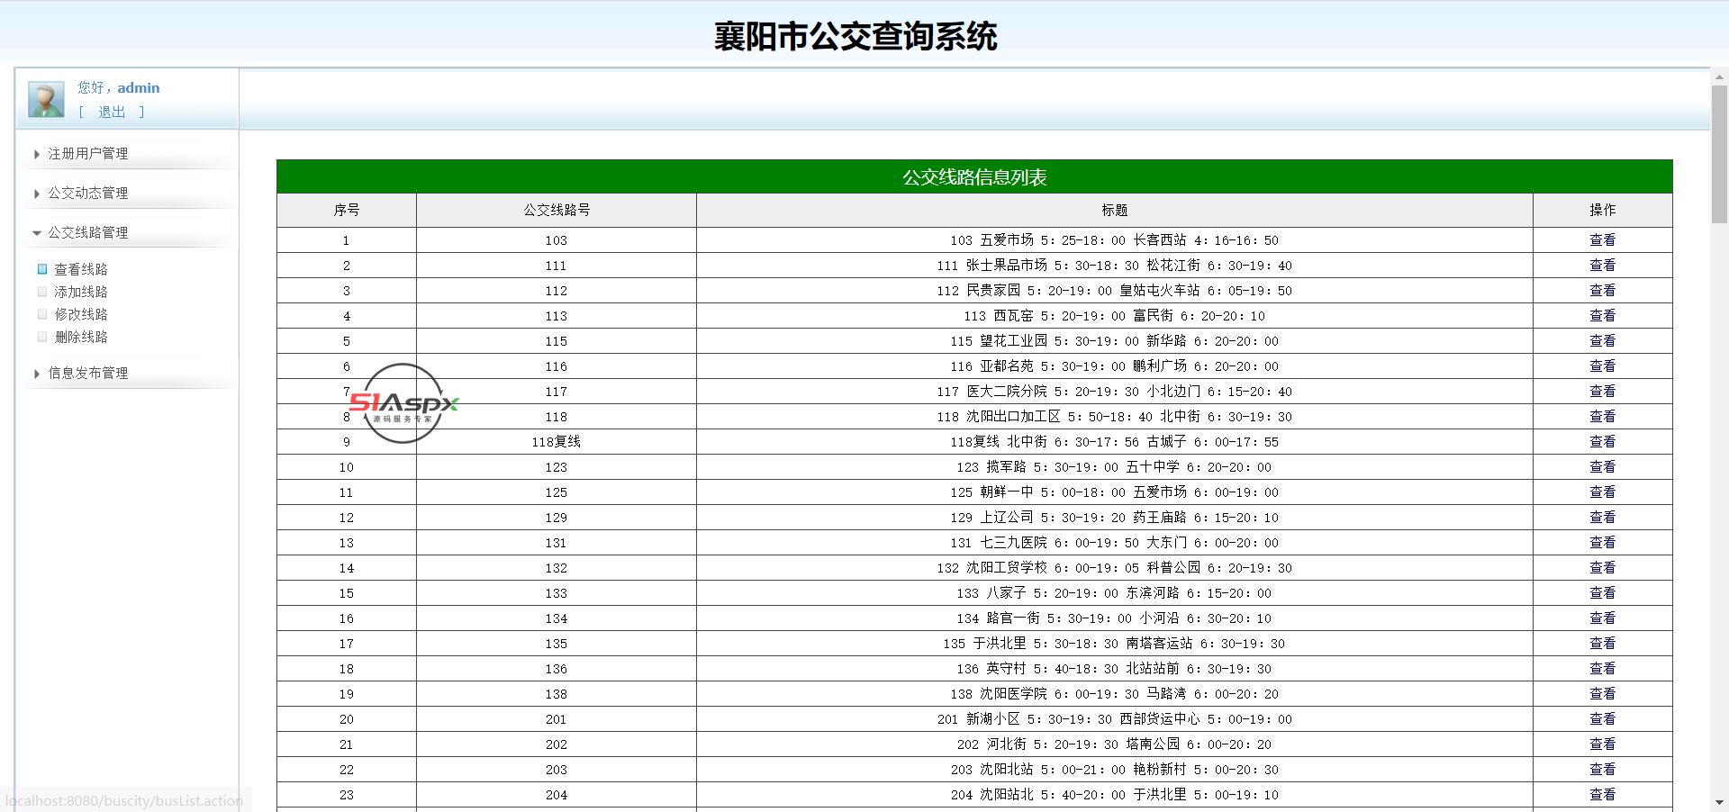
Task: Select the 添加线路 submenu item
Action: tap(81, 292)
